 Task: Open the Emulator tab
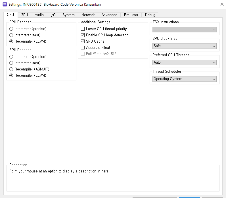(131, 15)
